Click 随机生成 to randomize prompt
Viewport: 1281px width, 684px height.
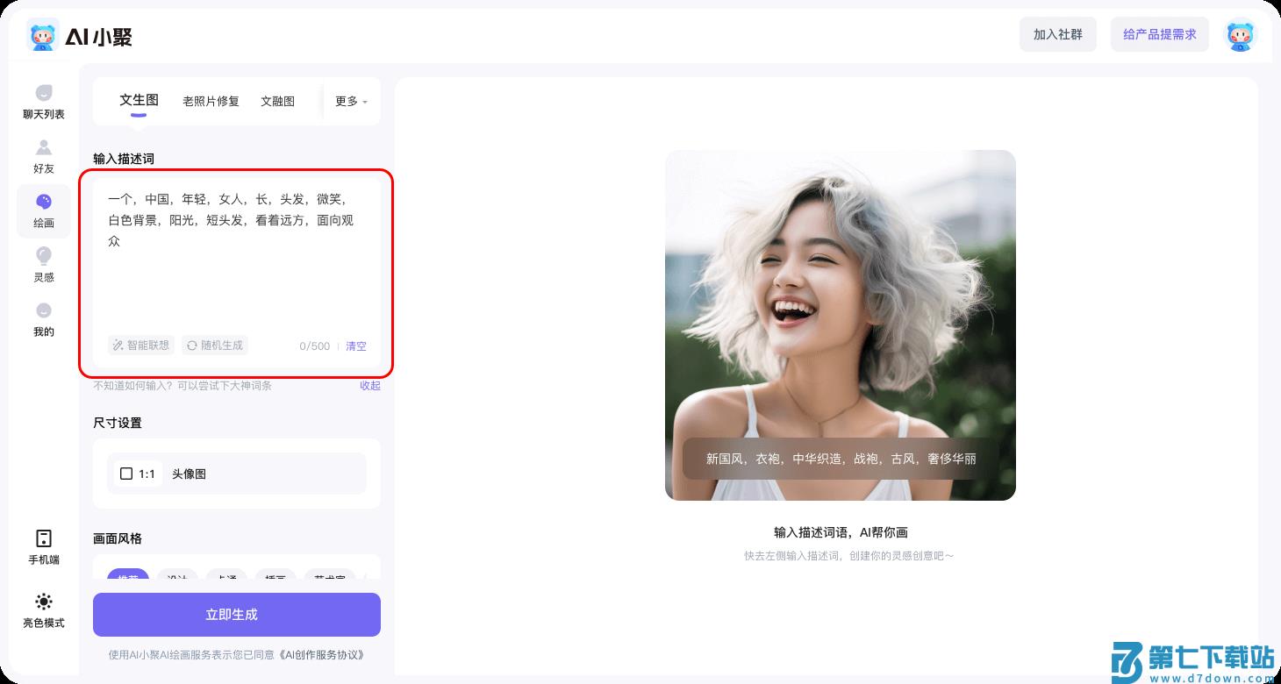[x=214, y=345]
